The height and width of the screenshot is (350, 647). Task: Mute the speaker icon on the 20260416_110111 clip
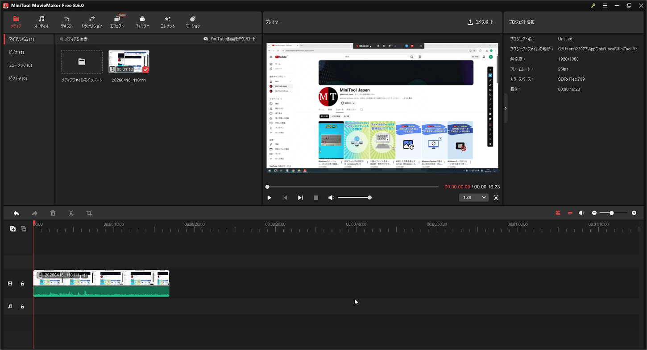click(x=84, y=275)
